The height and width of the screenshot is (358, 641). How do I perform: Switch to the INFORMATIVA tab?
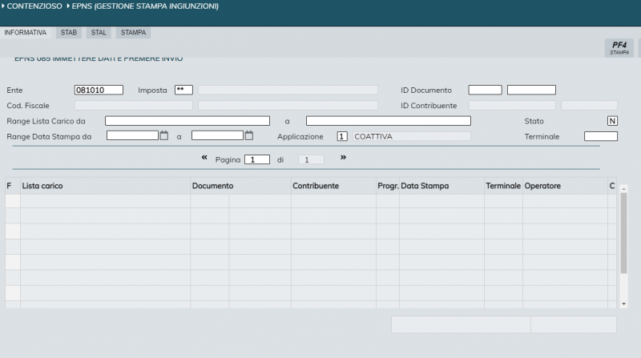(x=26, y=33)
